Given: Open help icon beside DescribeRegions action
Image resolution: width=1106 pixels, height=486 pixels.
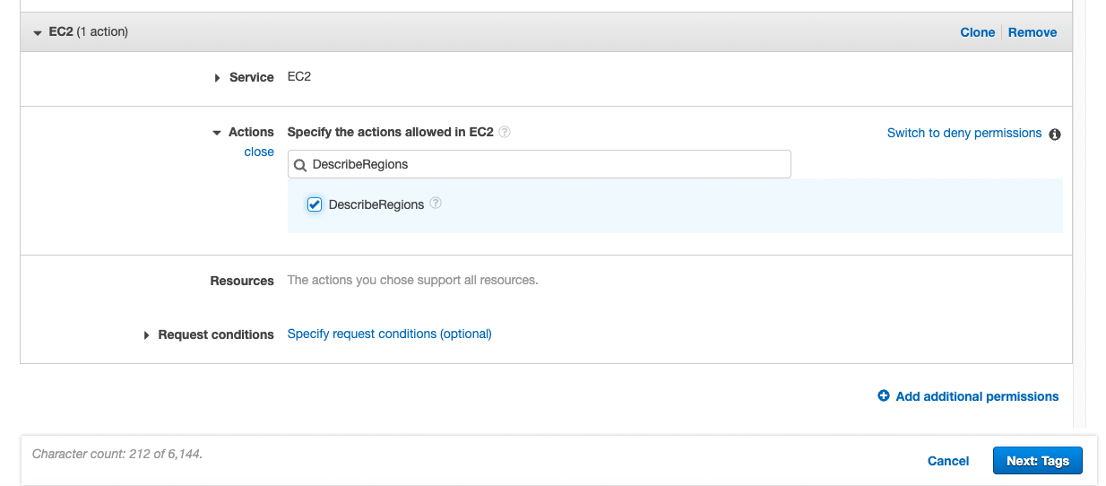Looking at the screenshot, I should (436, 203).
